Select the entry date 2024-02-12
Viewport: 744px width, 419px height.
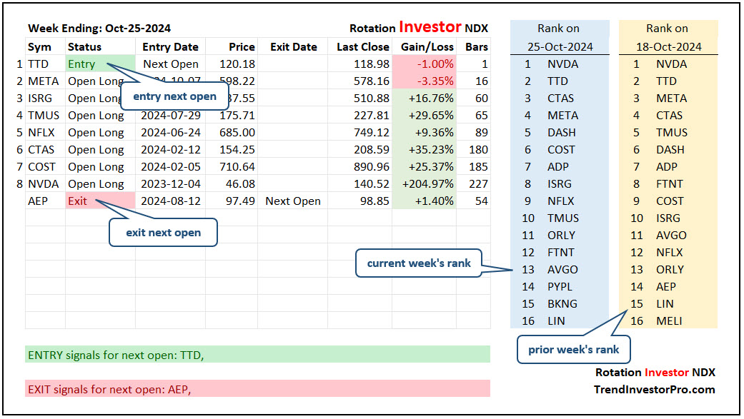coord(171,149)
